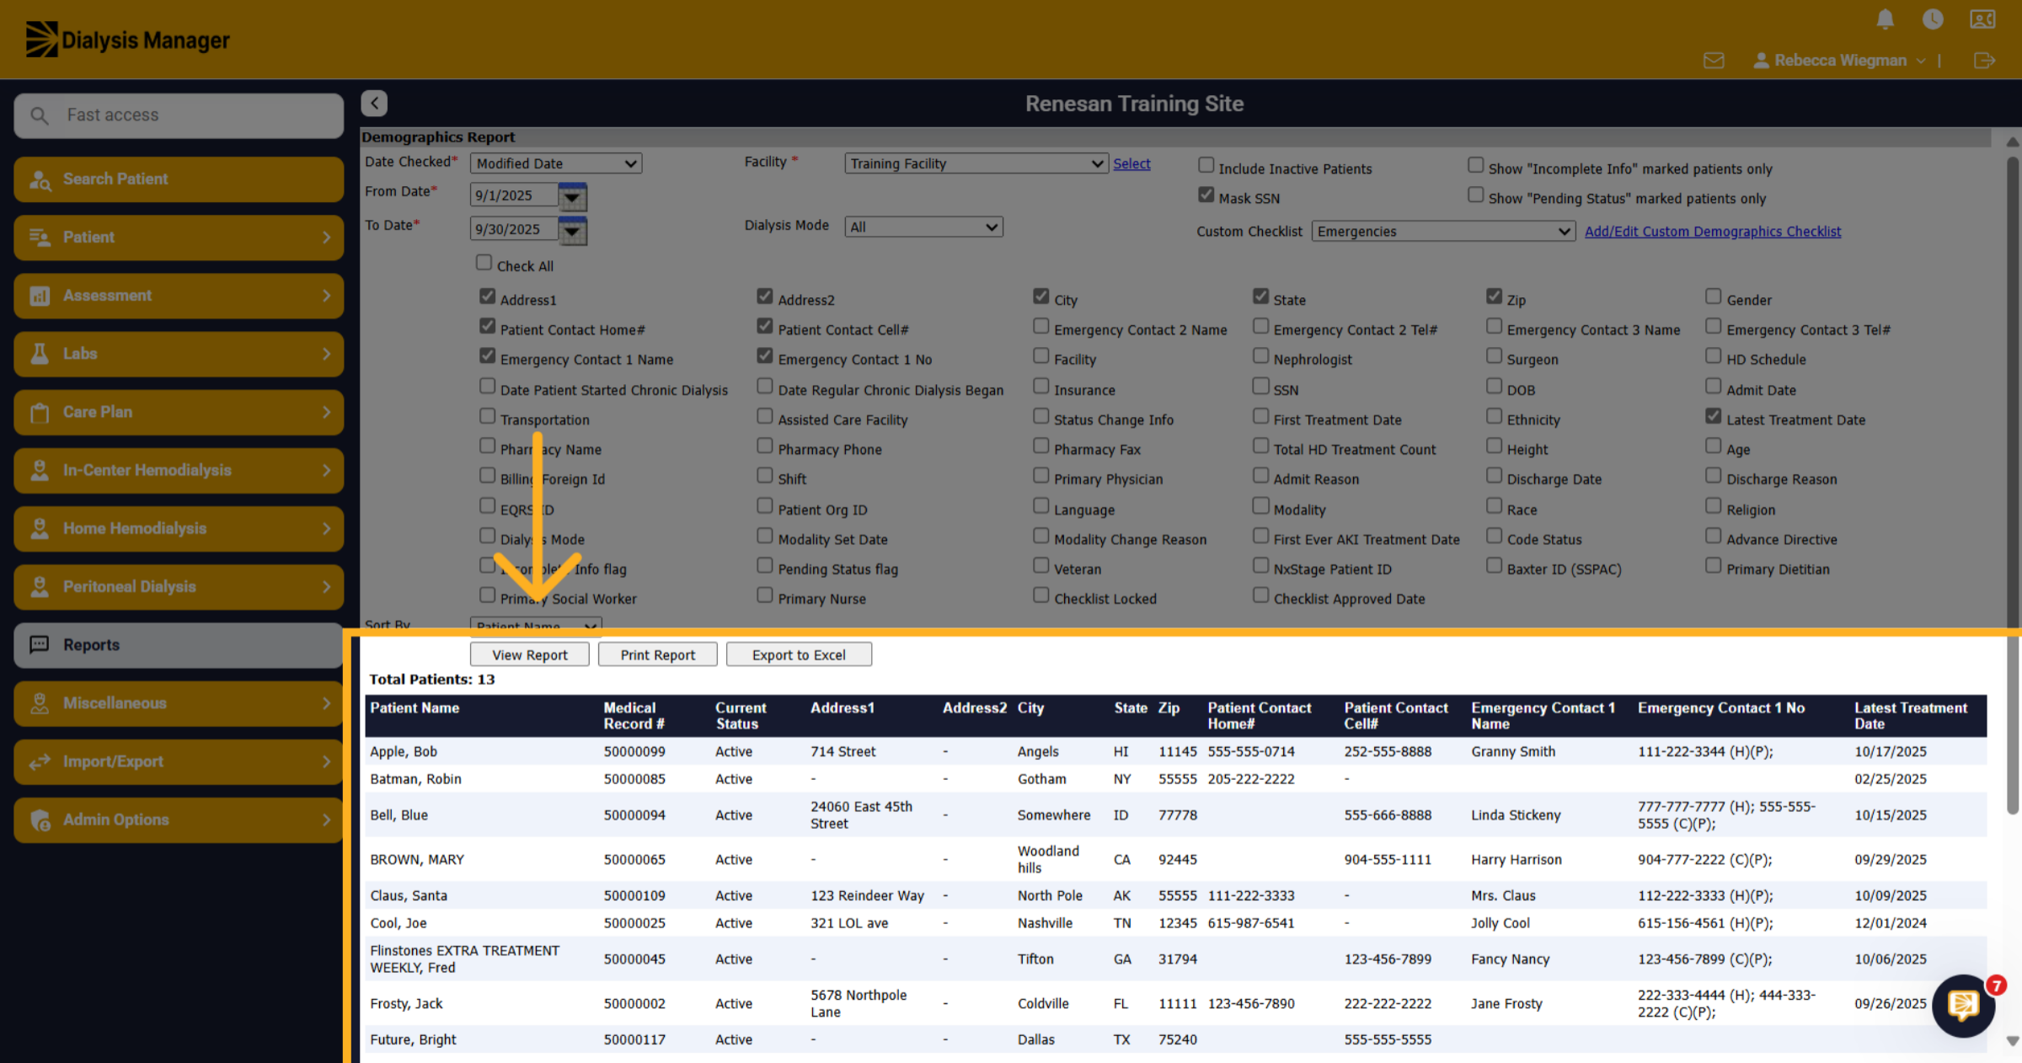This screenshot has width=2022, height=1063.
Task: Collapse sidebar with the back chevron button
Action: tap(374, 103)
